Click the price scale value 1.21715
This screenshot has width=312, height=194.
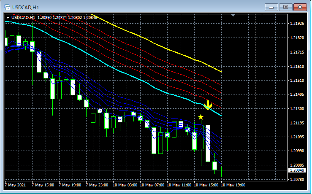(297, 52)
